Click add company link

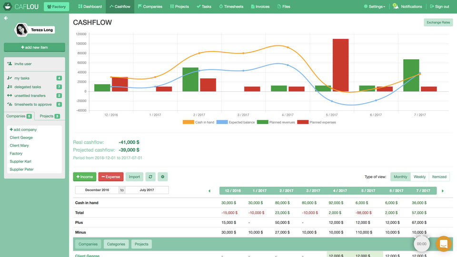click(x=23, y=129)
